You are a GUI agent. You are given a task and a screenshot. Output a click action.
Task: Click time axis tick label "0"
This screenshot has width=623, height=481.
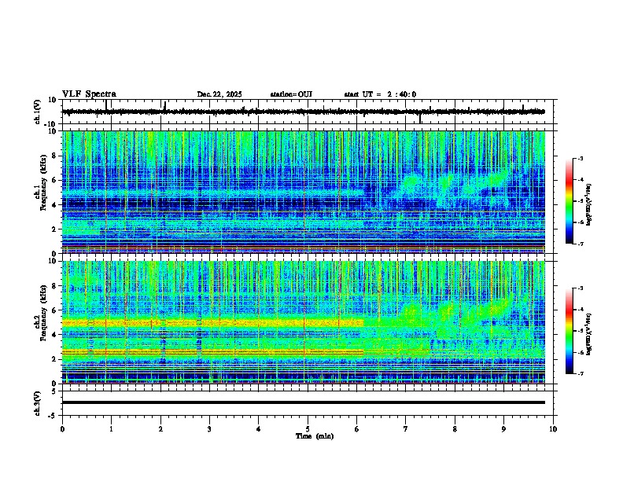(62, 429)
